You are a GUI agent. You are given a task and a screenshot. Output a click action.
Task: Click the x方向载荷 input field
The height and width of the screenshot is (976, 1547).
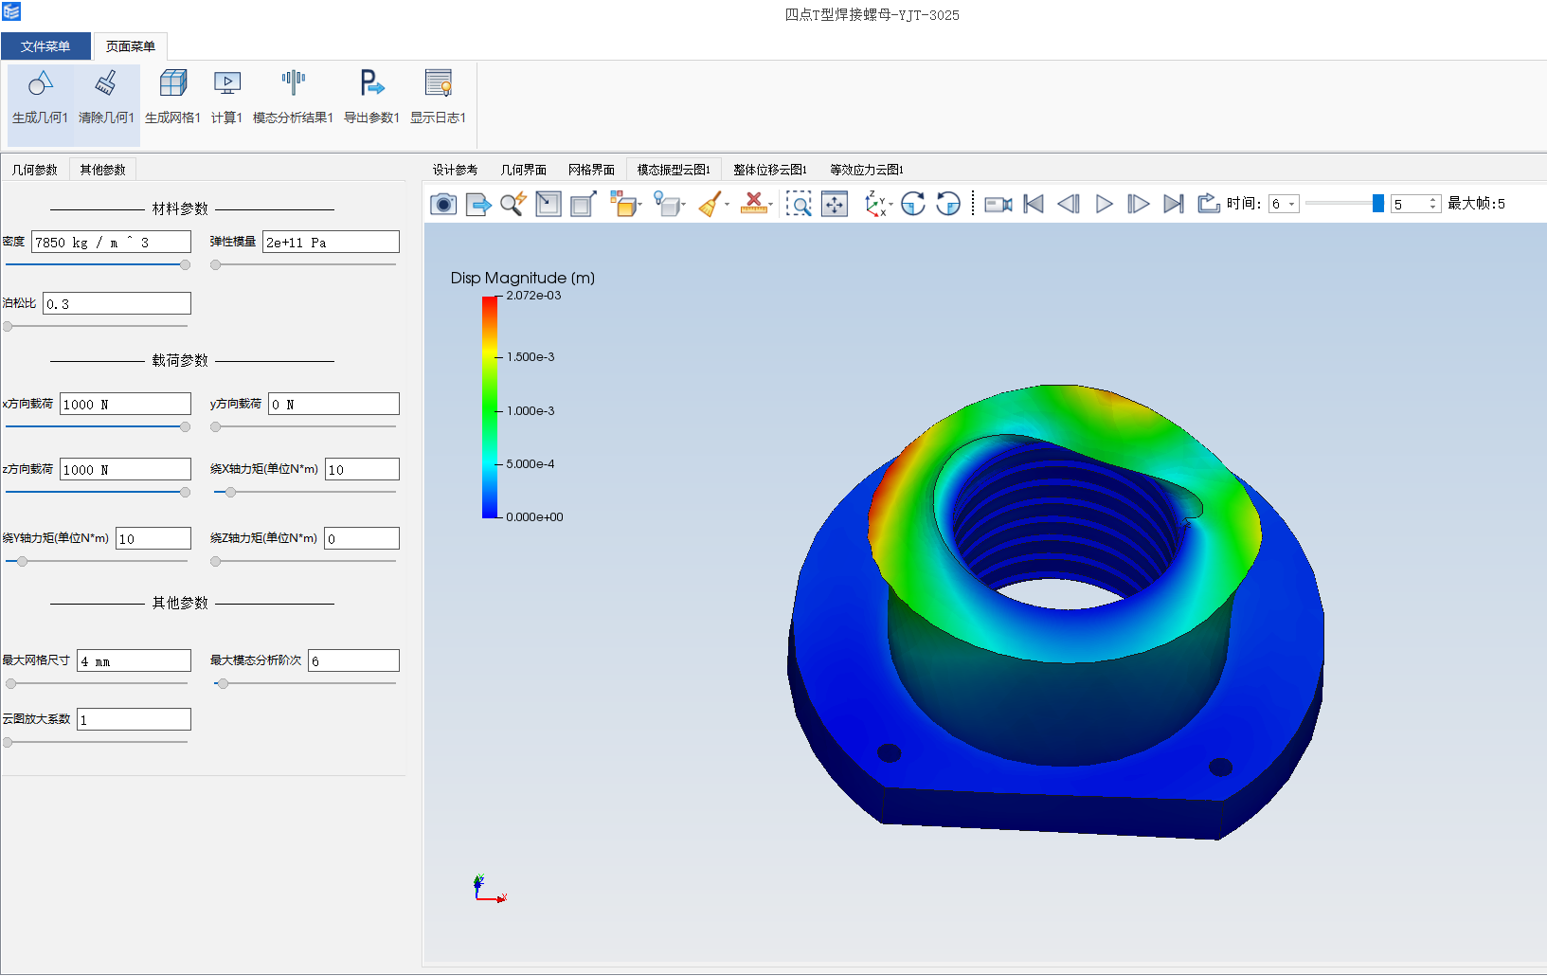tap(125, 405)
